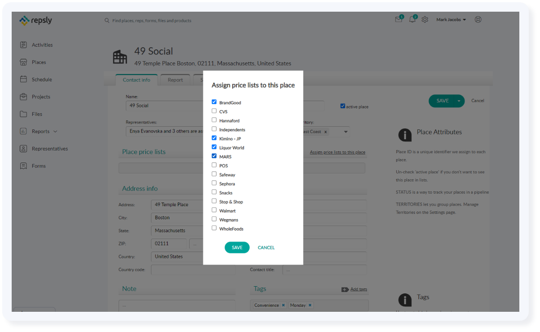Image resolution: width=540 pixels, height=332 pixels.
Task: Click the Note text area
Action: [x=177, y=305]
